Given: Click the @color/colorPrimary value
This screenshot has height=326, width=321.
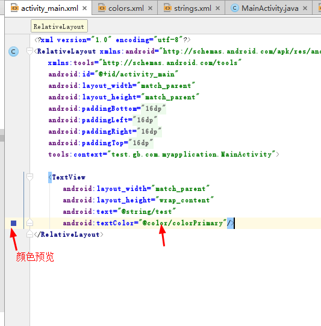Looking at the screenshot, I should coord(182,223).
